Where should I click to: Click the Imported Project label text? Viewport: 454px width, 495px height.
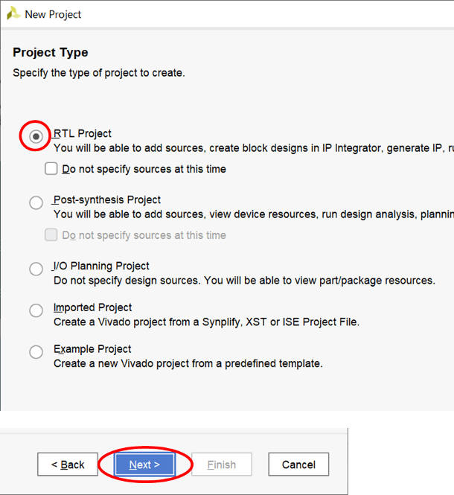(x=92, y=307)
